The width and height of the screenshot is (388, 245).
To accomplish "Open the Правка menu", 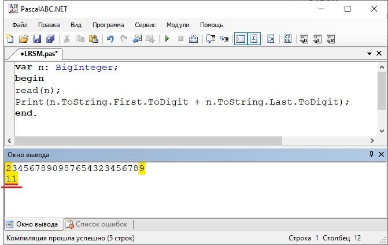I will pyautogui.click(x=49, y=25).
